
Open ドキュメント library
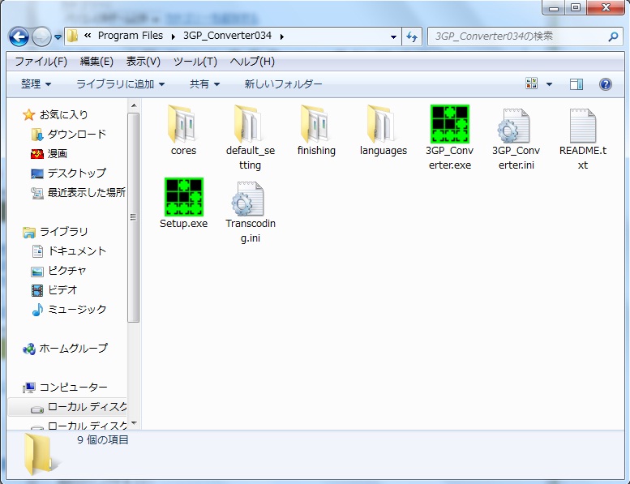(69, 251)
